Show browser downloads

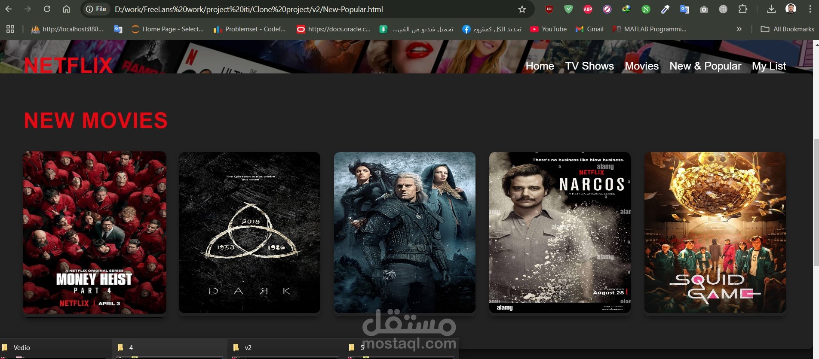point(771,9)
